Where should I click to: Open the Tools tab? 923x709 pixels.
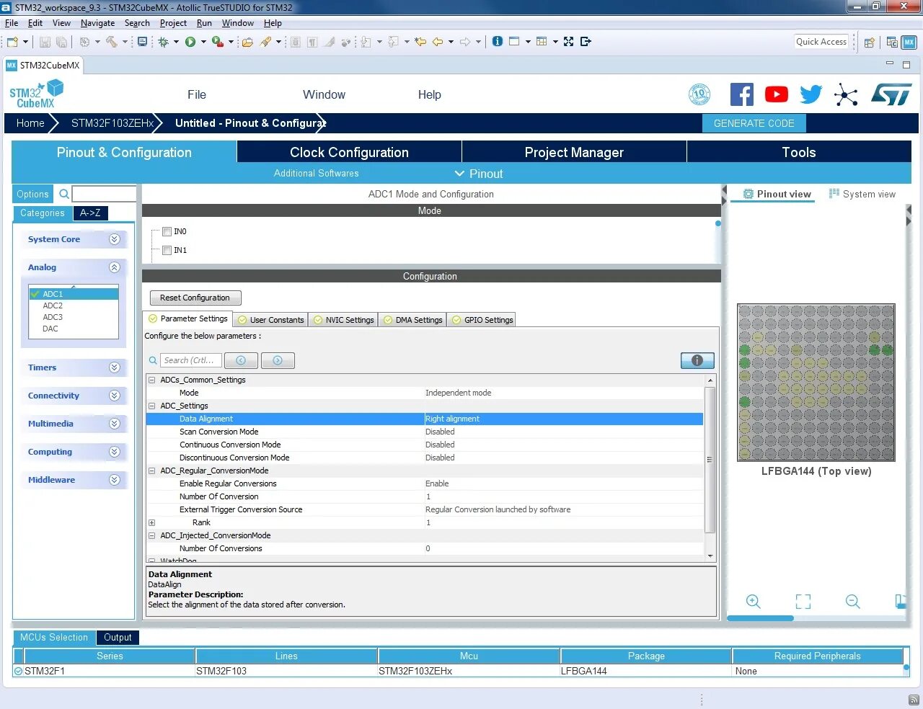tap(799, 152)
